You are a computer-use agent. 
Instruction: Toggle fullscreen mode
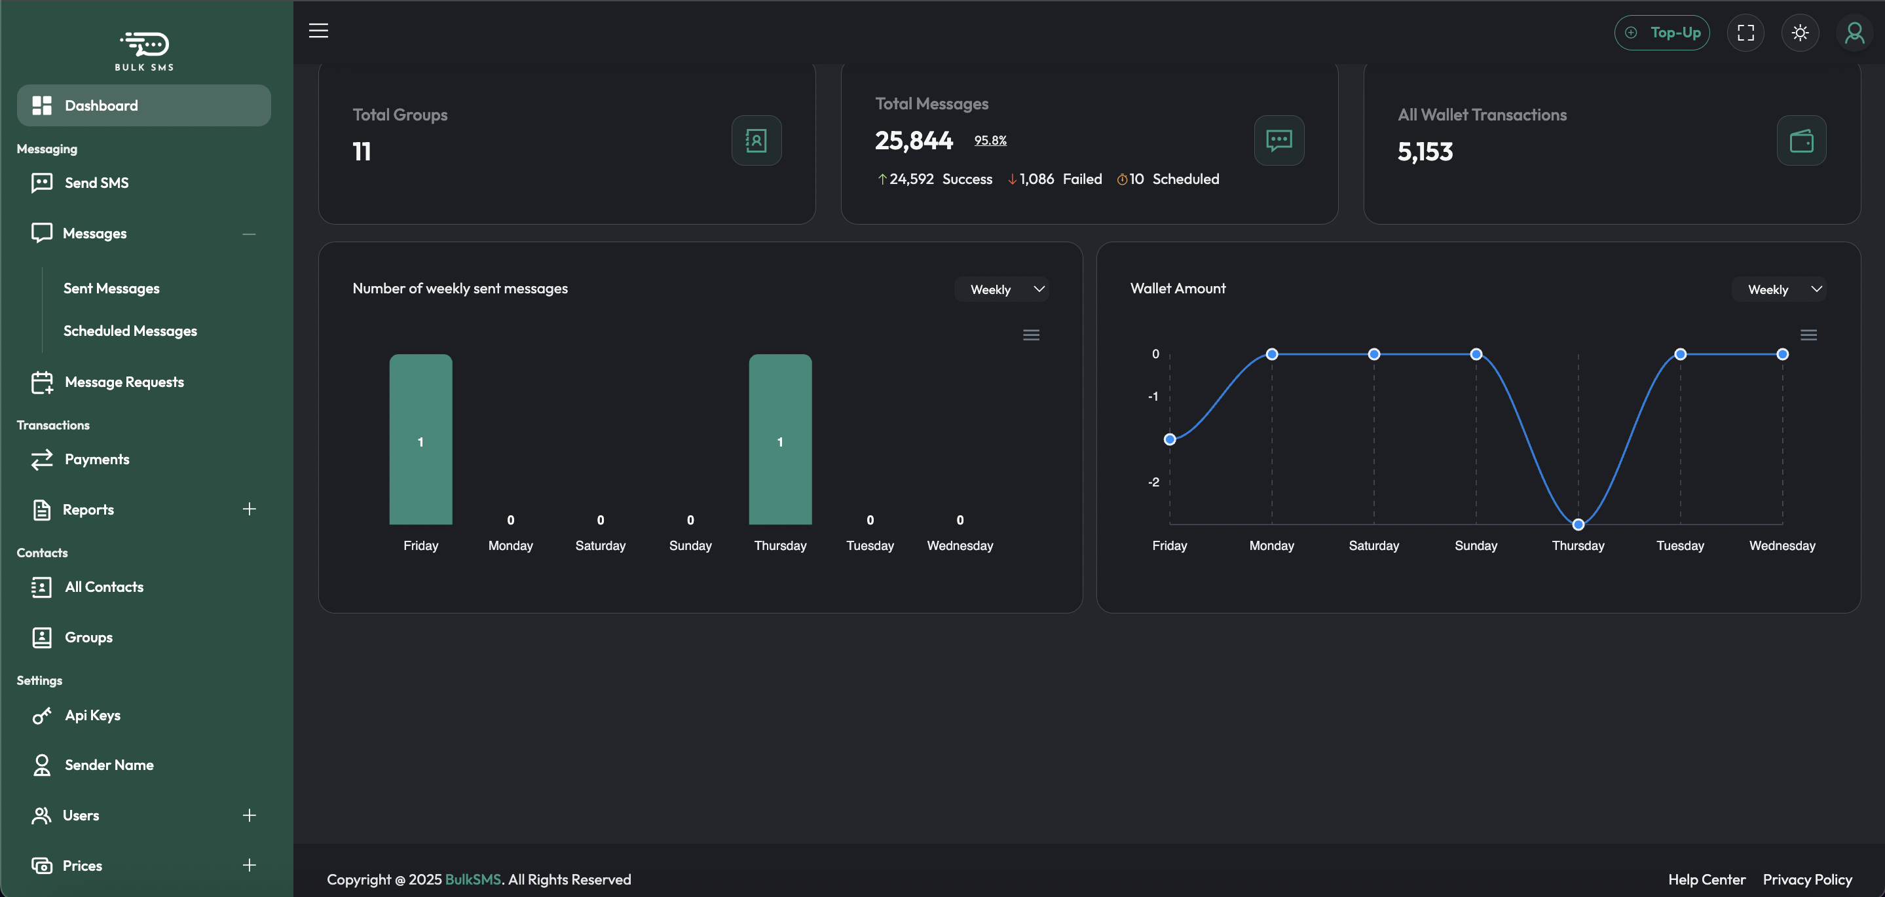pos(1746,32)
